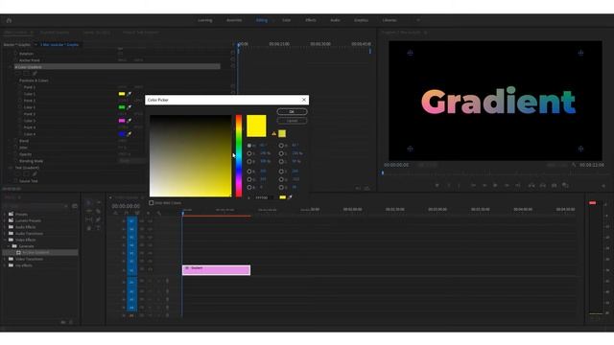This screenshot has height=345, width=614.
Task: Select the right-column H radio button in Color Picker
Action: click(281, 146)
